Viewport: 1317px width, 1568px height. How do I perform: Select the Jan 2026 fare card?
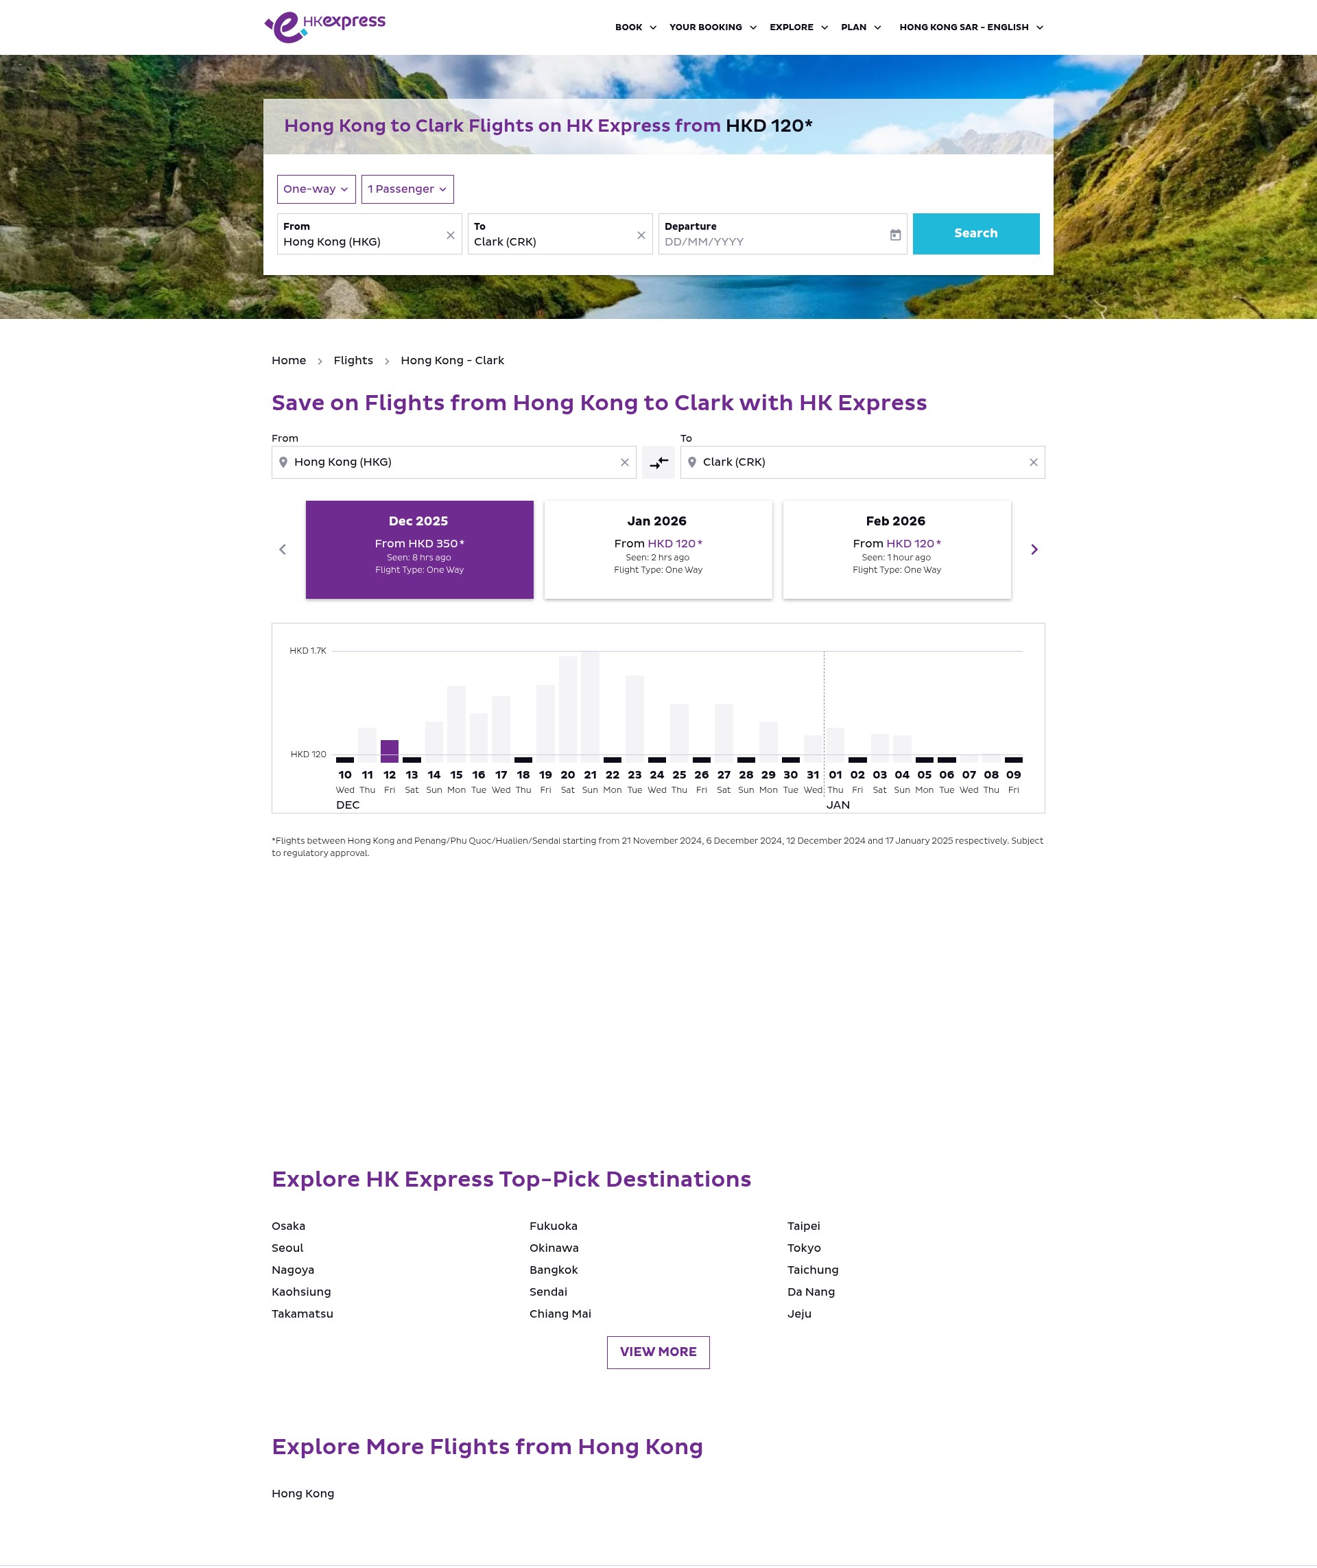(x=658, y=549)
